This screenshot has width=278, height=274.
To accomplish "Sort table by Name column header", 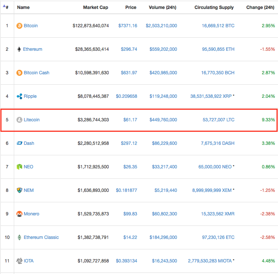I will click(23, 7).
